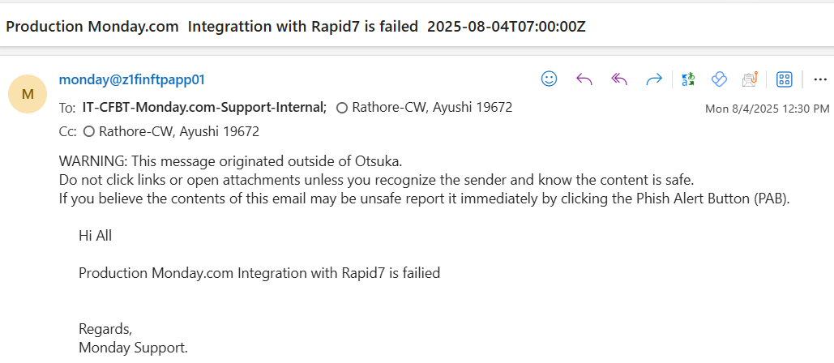The height and width of the screenshot is (363, 834).
Task: Click the sender avatar with letter M
Action: 28,94
